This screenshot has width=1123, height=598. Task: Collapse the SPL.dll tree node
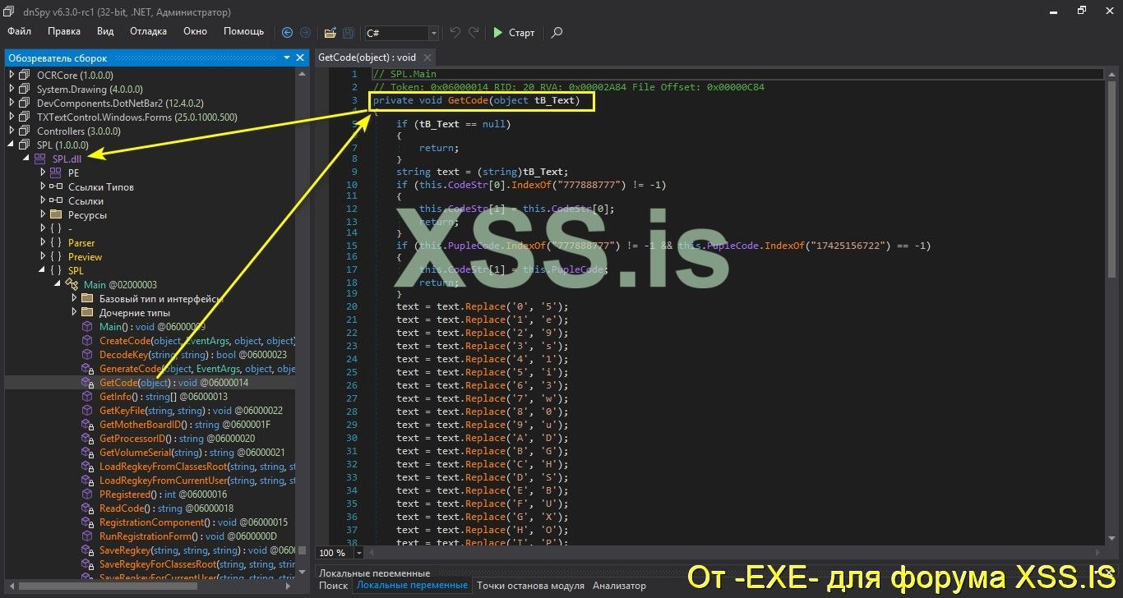pos(25,159)
